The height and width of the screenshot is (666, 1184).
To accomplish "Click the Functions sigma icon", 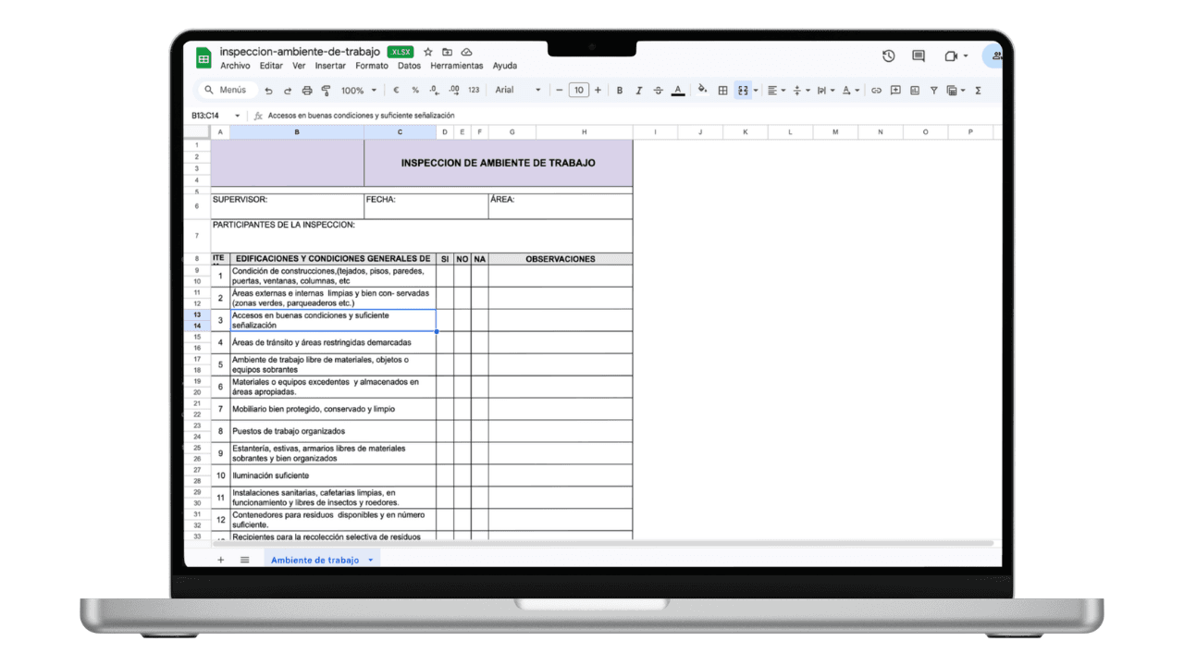I will click(x=979, y=90).
